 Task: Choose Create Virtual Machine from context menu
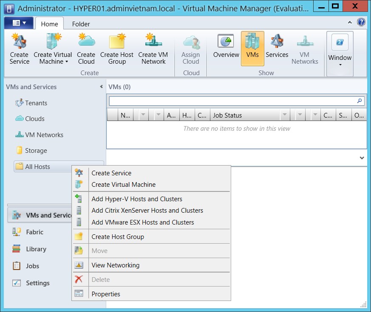151,185
